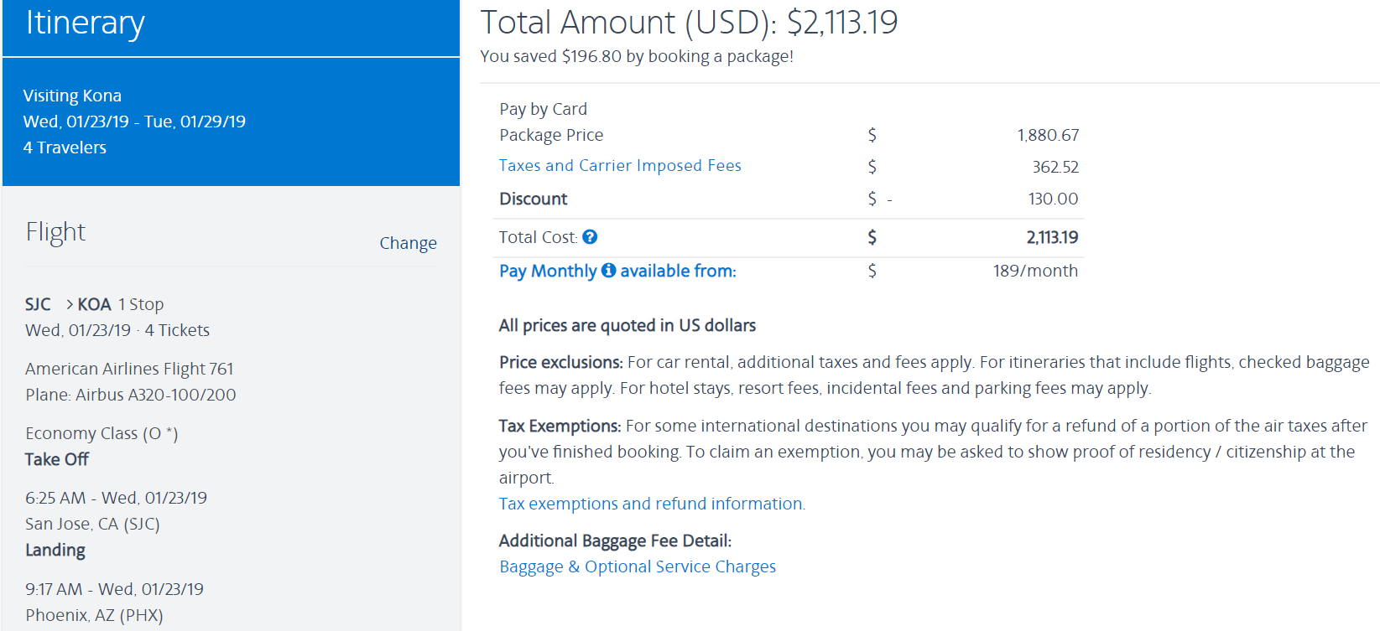Click the San Jose, CA (SJC) departure airport
The width and height of the screenshot is (1380, 631).
[x=92, y=524]
